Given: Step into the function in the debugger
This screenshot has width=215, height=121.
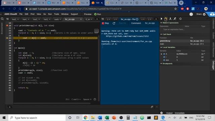Looking at the screenshot, I should pyautogui.click(x=170, y=19).
